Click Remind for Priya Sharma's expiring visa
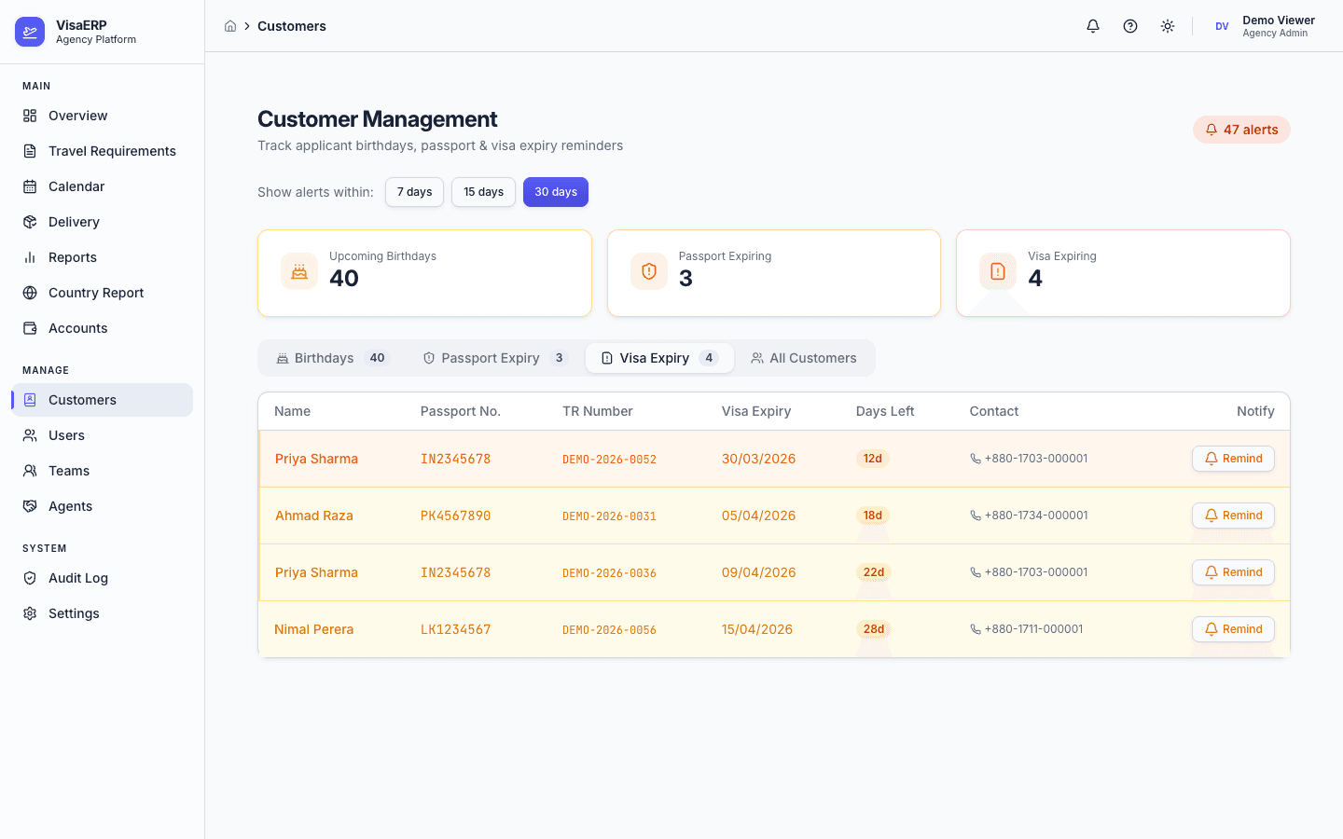The image size is (1343, 839). click(1233, 458)
